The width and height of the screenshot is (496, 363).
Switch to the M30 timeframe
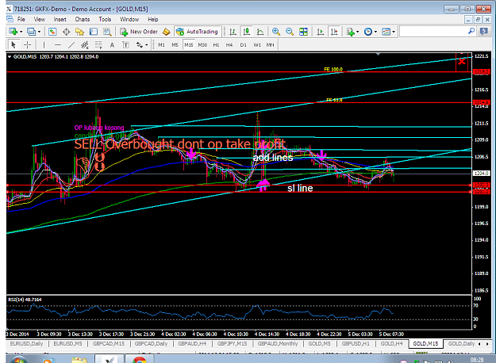point(202,45)
